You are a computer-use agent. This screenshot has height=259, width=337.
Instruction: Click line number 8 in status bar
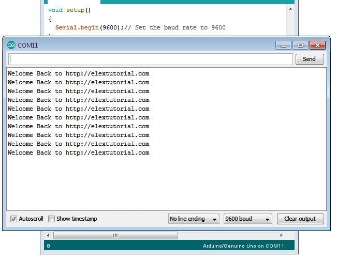pos(48,246)
